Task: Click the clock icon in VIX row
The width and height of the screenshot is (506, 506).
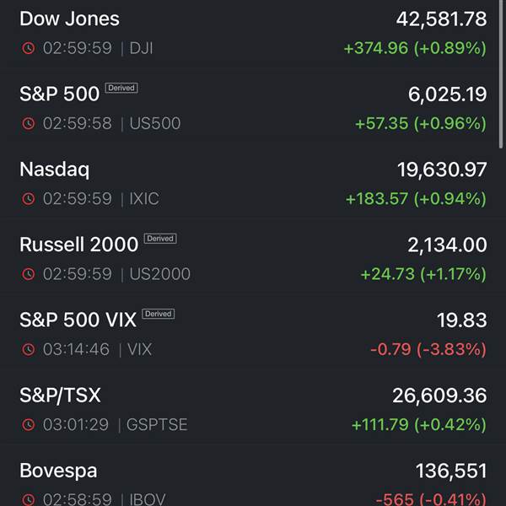Action: click(29, 349)
